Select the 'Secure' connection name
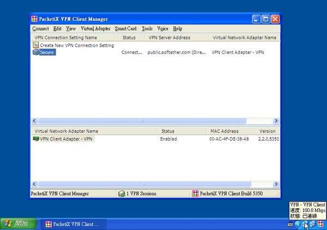This screenshot has width=327, height=230. tap(47, 52)
